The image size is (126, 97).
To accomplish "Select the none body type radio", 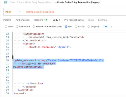I will pos(6,27).
